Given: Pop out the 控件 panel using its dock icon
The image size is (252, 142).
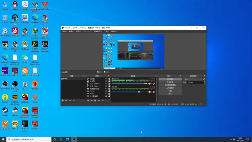Looking at the screenshot, I should [180, 76].
